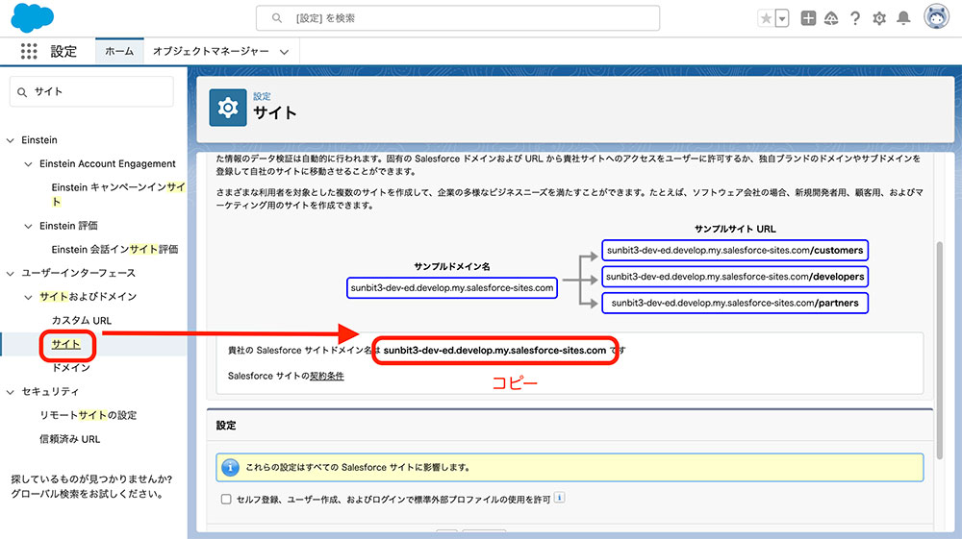Click the sample URL ending /developers
This screenshot has height=539, width=962.
click(735, 277)
